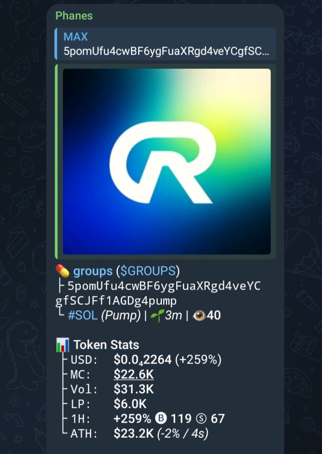Image resolution: width=322 pixels, height=454 pixels.
Task: Open the groups token name link
Action: (x=93, y=271)
